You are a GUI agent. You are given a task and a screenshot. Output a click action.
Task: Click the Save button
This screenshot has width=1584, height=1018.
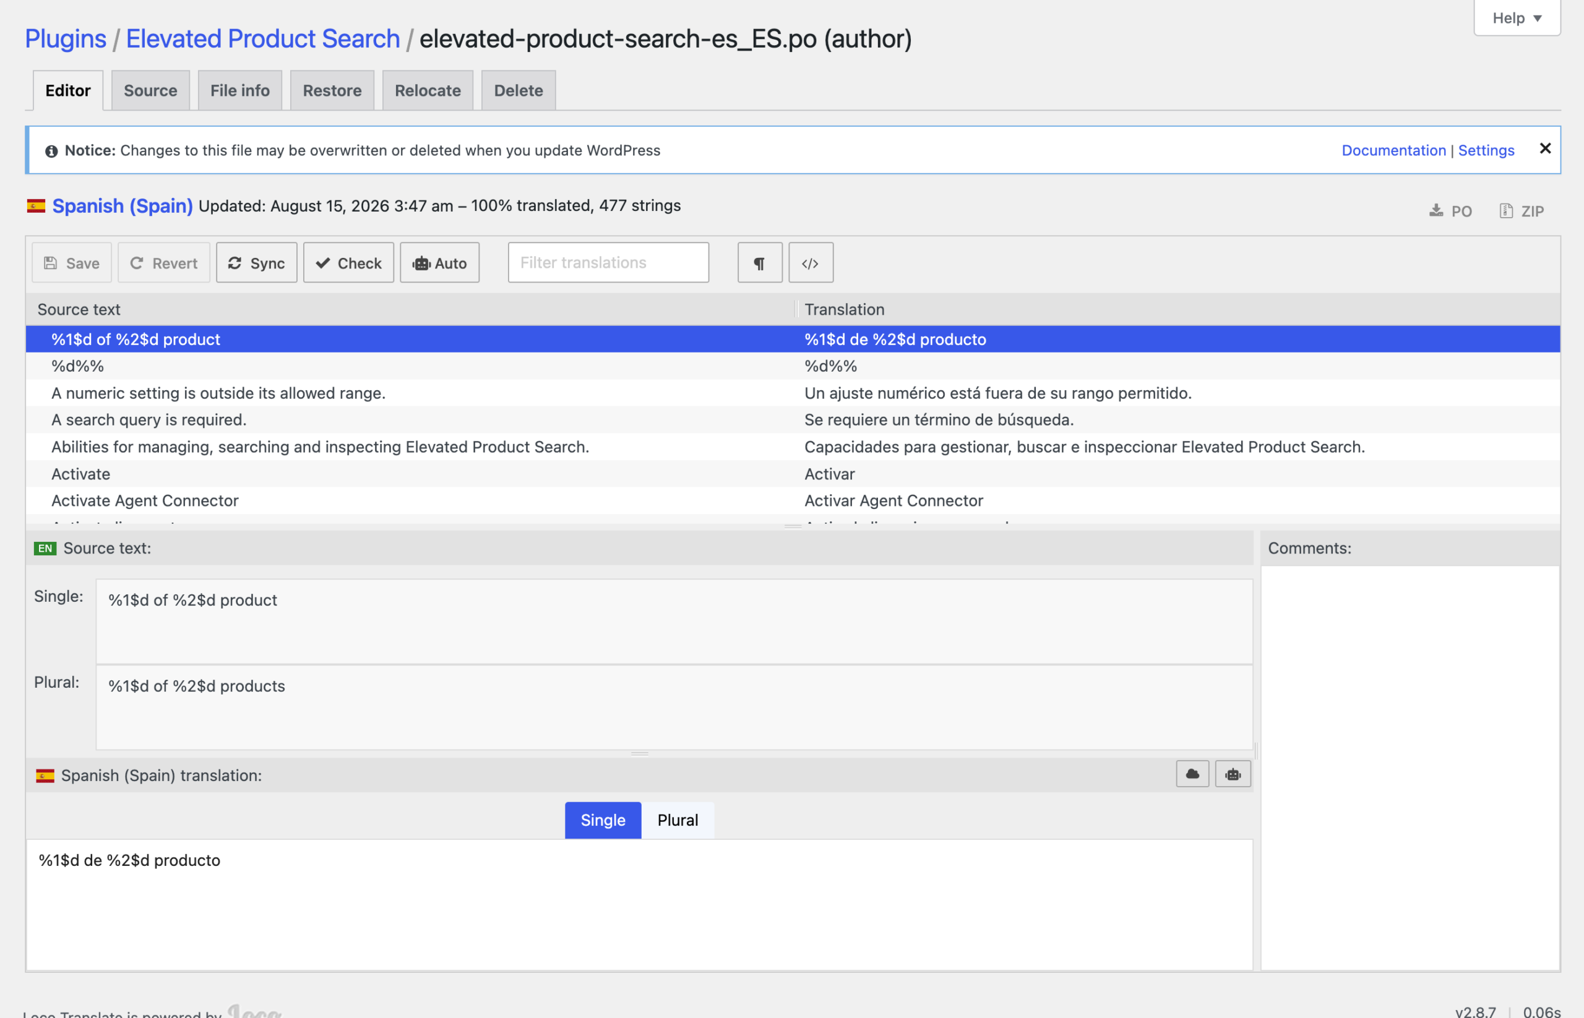[71, 263]
